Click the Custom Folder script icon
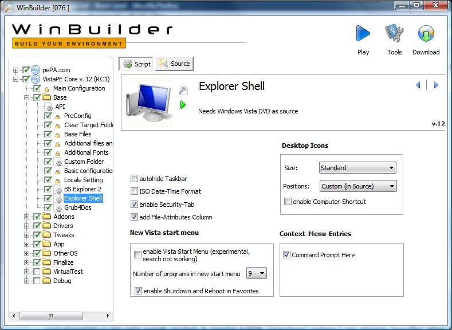 [x=58, y=162]
